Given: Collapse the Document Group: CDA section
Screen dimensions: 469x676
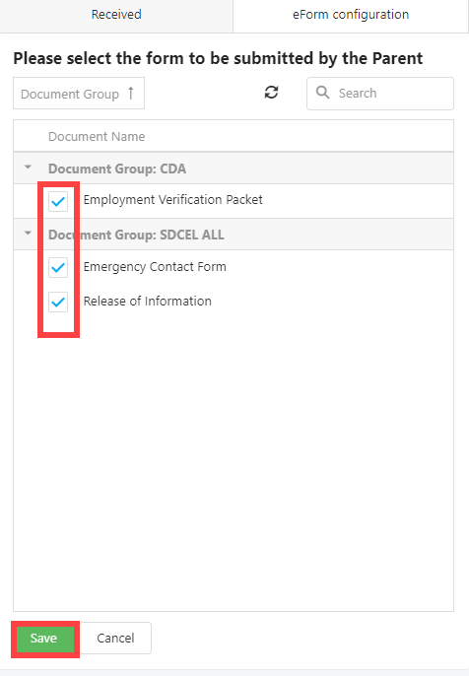Looking at the screenshot, I should tap(28, 167).
